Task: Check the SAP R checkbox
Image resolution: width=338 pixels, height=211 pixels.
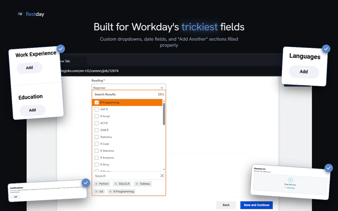Action: coord(97,109)
